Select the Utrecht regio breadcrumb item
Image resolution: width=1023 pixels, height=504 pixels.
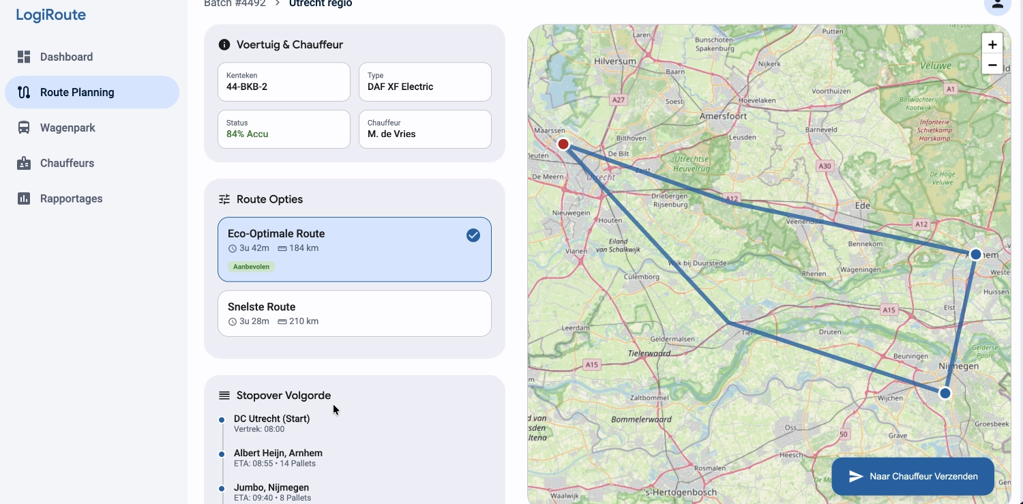320,3
